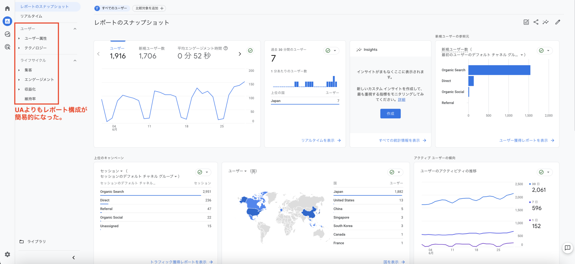Open the Reports icon in left rail
Screen dimensions: 575x264
(x=7, y=21)
